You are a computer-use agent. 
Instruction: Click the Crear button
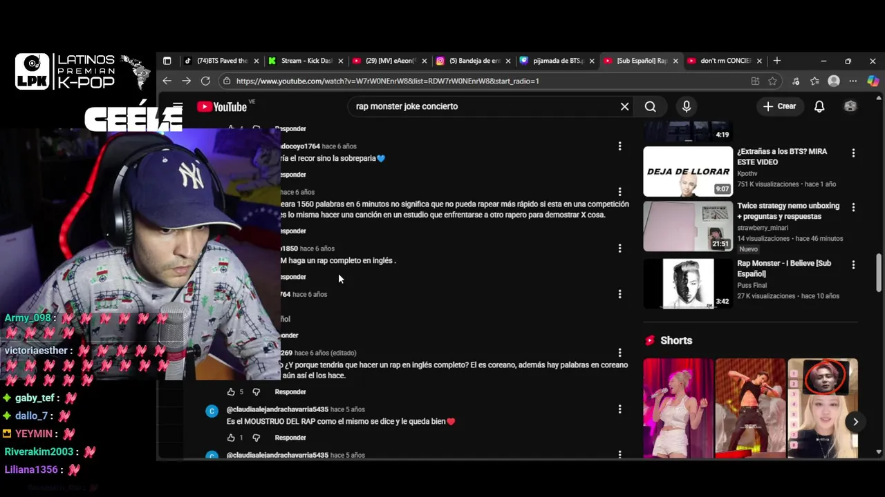click(x=779, y=106)
